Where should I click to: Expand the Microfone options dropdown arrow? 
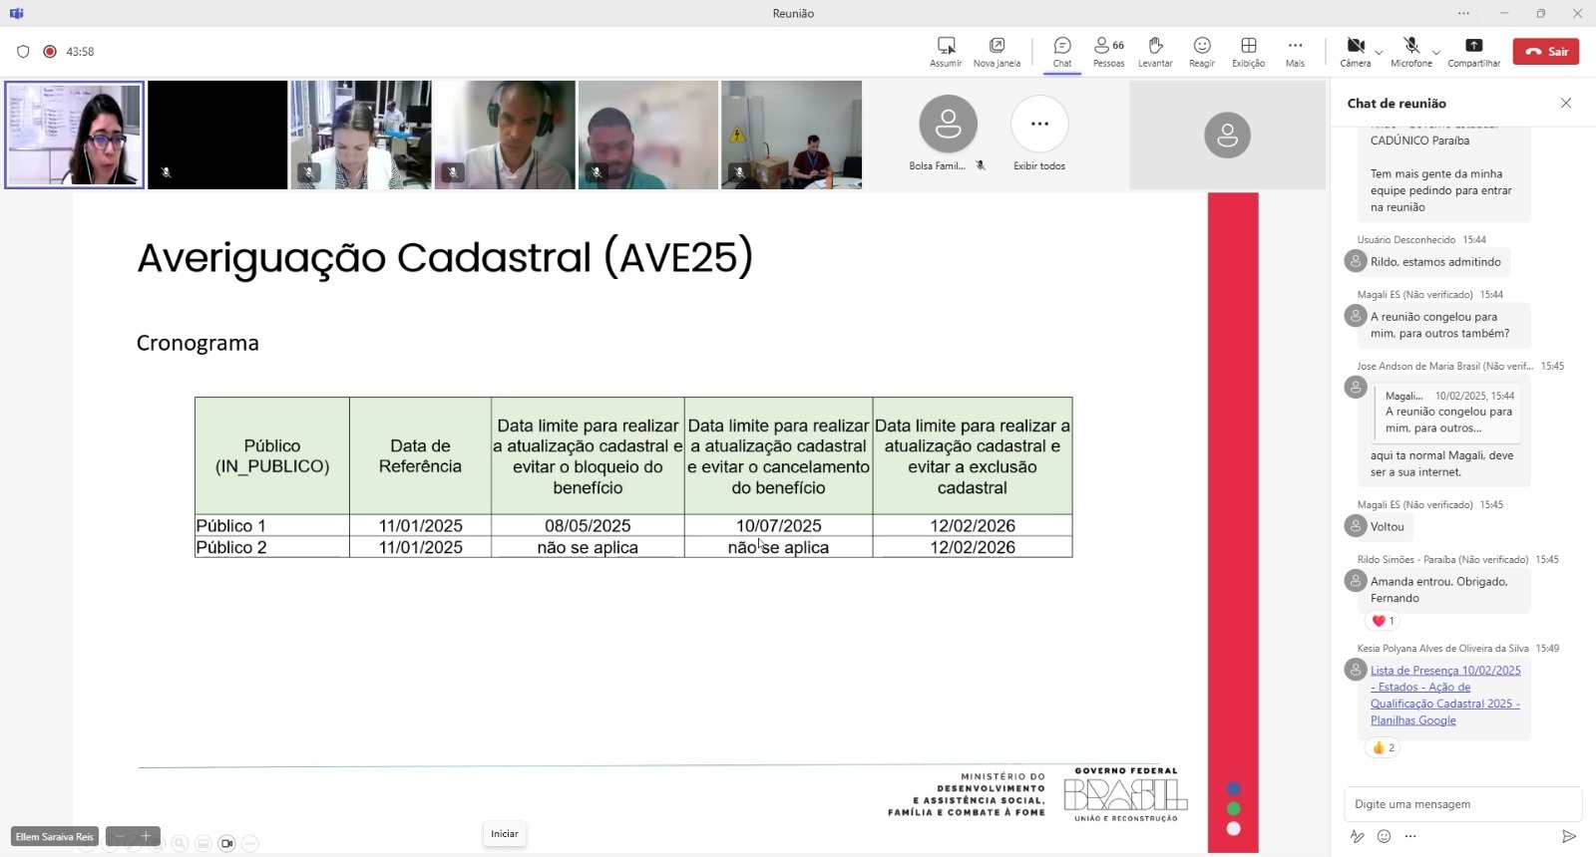[1435, 52]
